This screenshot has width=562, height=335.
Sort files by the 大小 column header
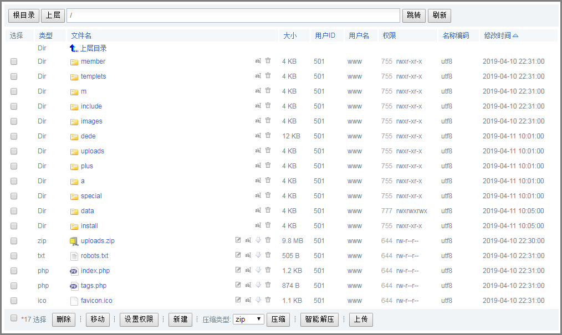(290, 35)
